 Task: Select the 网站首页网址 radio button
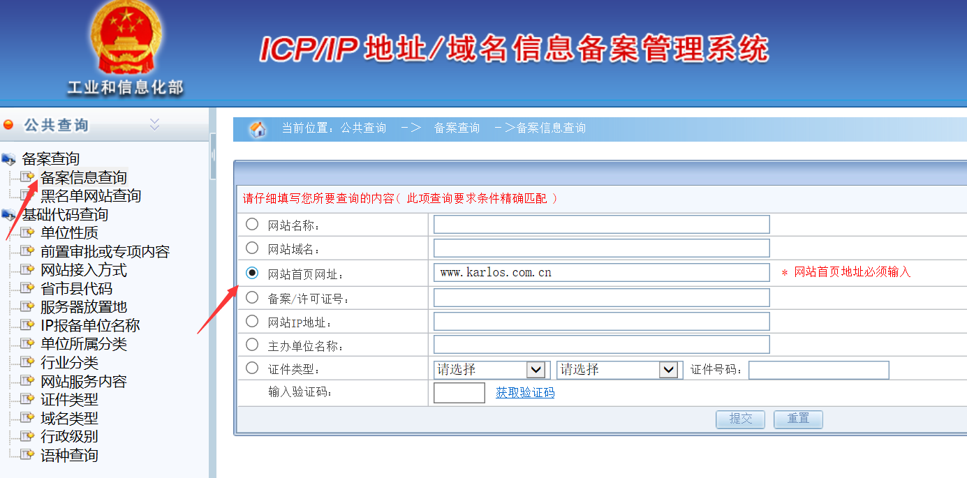[252, 272]
